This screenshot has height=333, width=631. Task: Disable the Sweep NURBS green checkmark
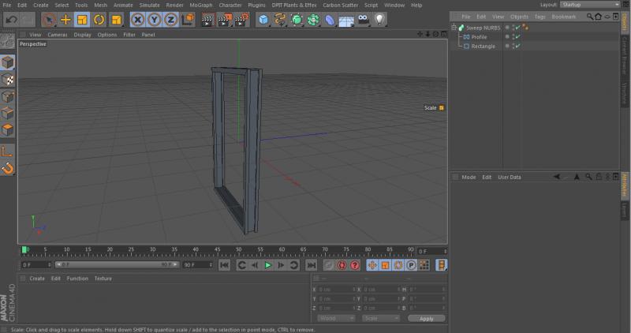pos(517,28)
